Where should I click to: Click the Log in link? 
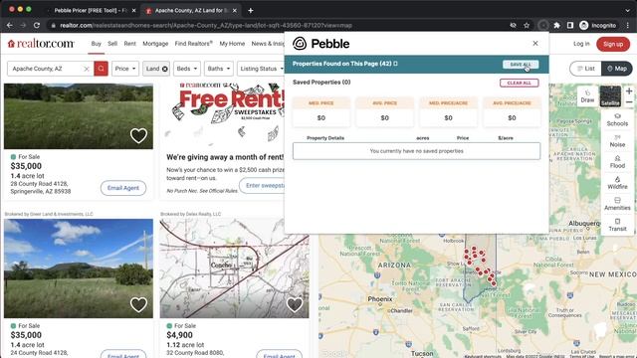tap(581, 44)
